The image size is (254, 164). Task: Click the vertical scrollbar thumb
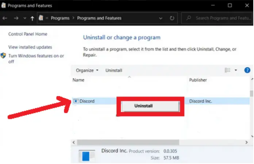click(251, 94)
